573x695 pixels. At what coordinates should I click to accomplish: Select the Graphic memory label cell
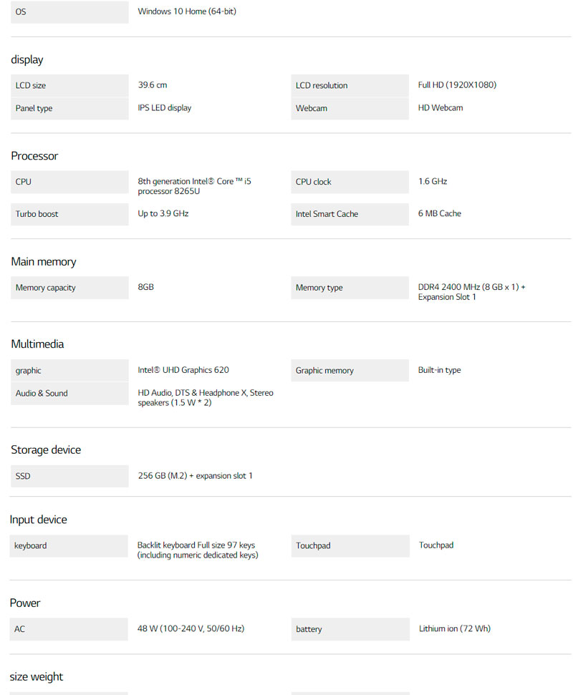pyautogui.click(x=350, y=371)
